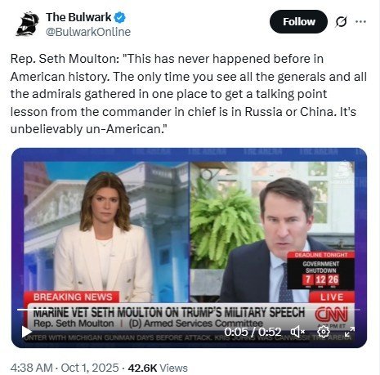Open the Grok circle-slash icon
Screen dimensions: 380x375
click(x=341, y=22)
